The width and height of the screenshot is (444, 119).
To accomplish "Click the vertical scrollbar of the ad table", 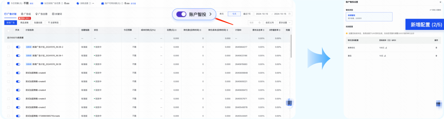I will pyautogui.click(x=291, y=46).
